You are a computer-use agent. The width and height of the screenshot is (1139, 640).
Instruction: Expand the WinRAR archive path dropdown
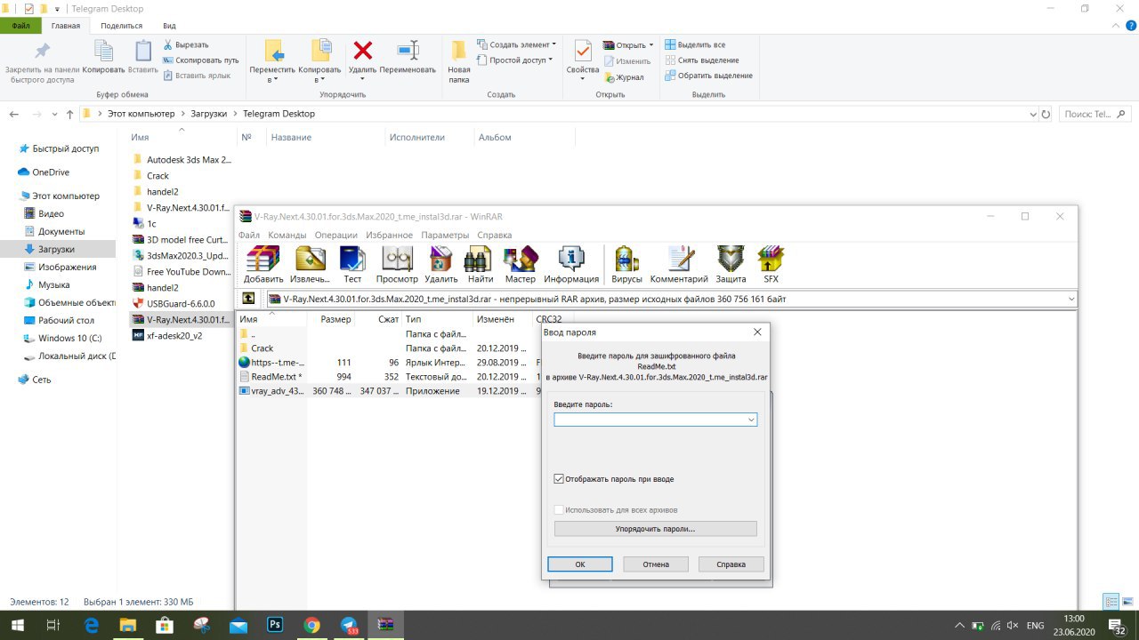1070,300
